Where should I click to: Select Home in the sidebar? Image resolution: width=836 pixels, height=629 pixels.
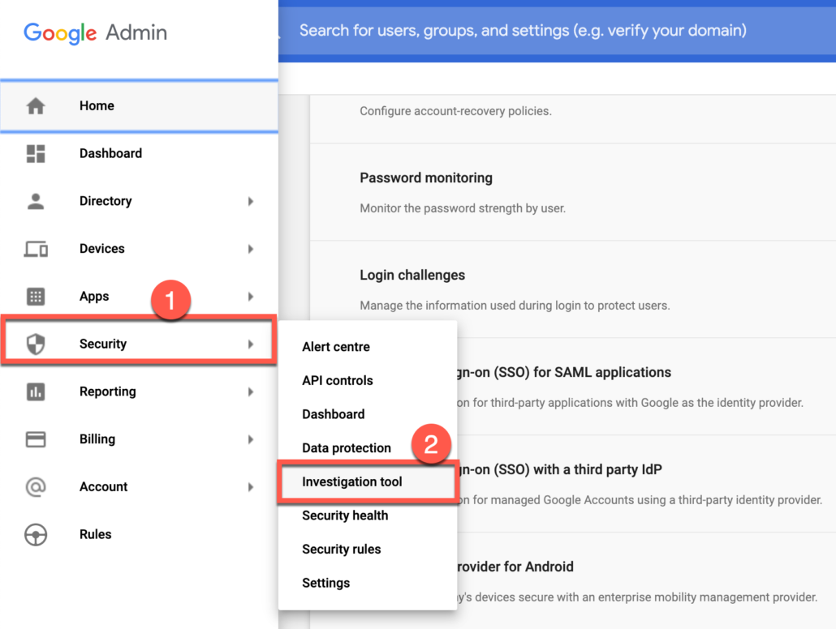pyautogui.click(x=139, y=106)
